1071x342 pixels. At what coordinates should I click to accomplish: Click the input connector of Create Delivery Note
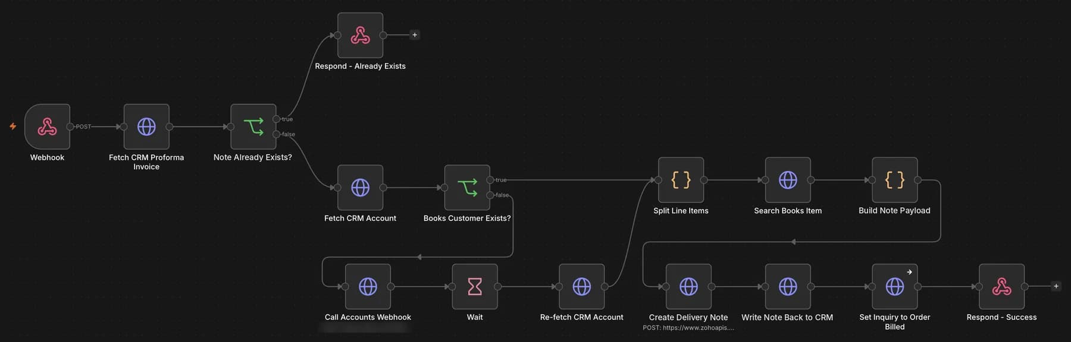coord(666,287)
